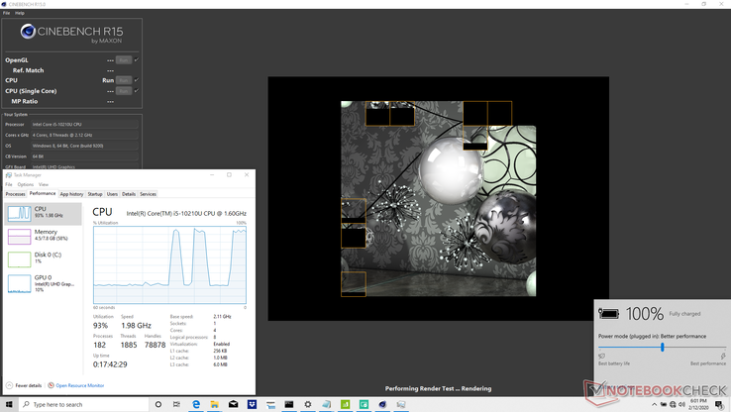The image size is (731, 412).
Task: Toggle the CPU test checkbox
Action: click(136, 80)
